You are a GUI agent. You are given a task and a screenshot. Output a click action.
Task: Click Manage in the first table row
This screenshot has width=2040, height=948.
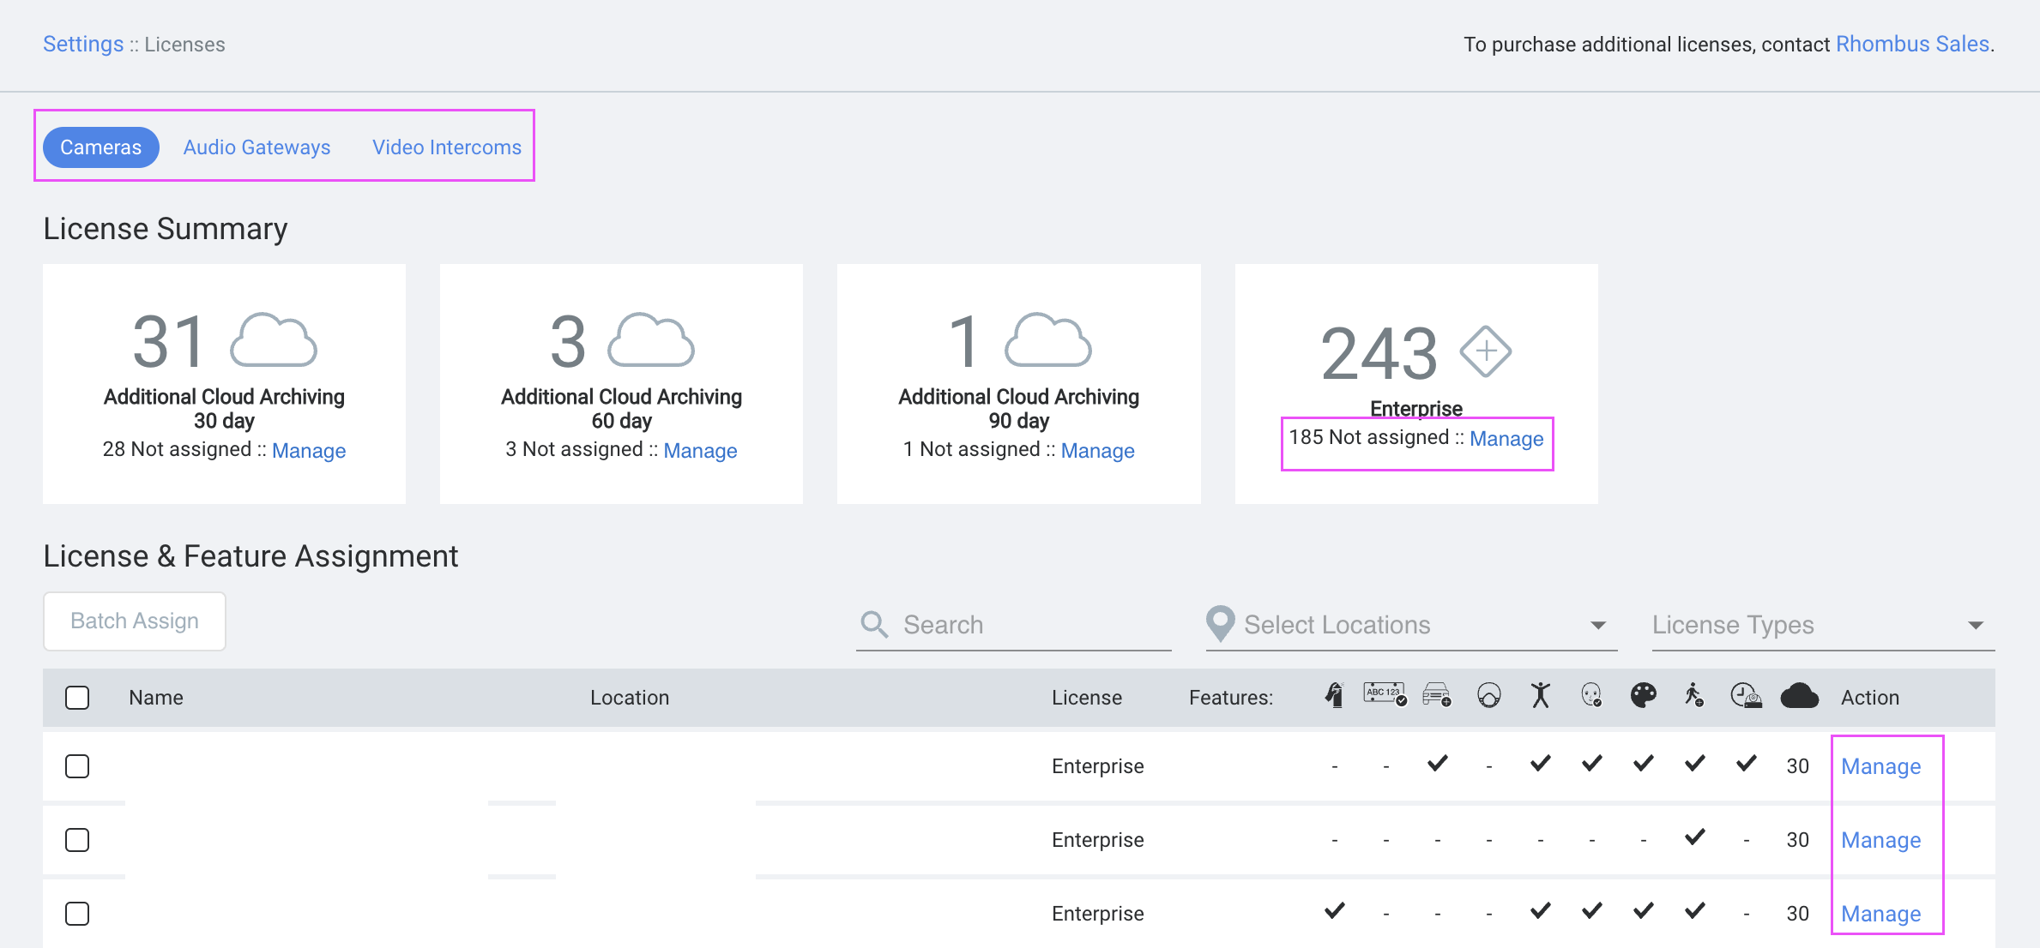[1881, 767]
